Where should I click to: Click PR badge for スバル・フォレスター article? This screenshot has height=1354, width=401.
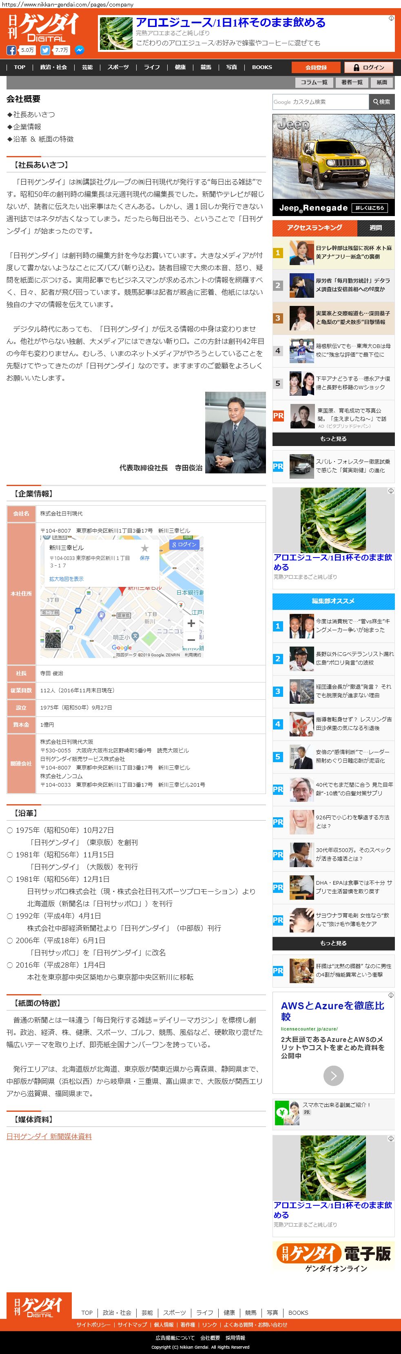(x=278, y=466)
